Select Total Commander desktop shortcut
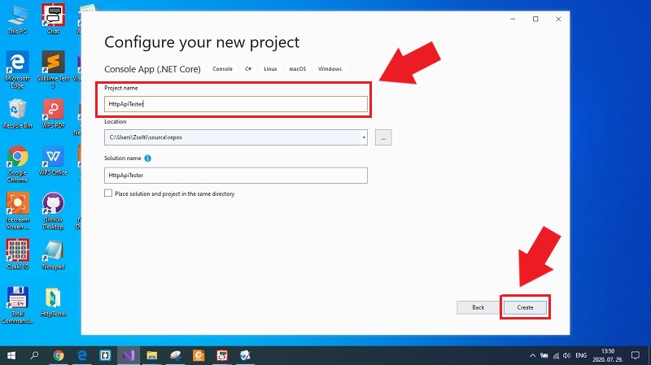This screenshot has height=365, width=651. (17, 305)
